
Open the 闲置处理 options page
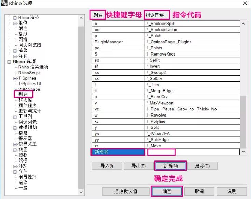(28, 177)
